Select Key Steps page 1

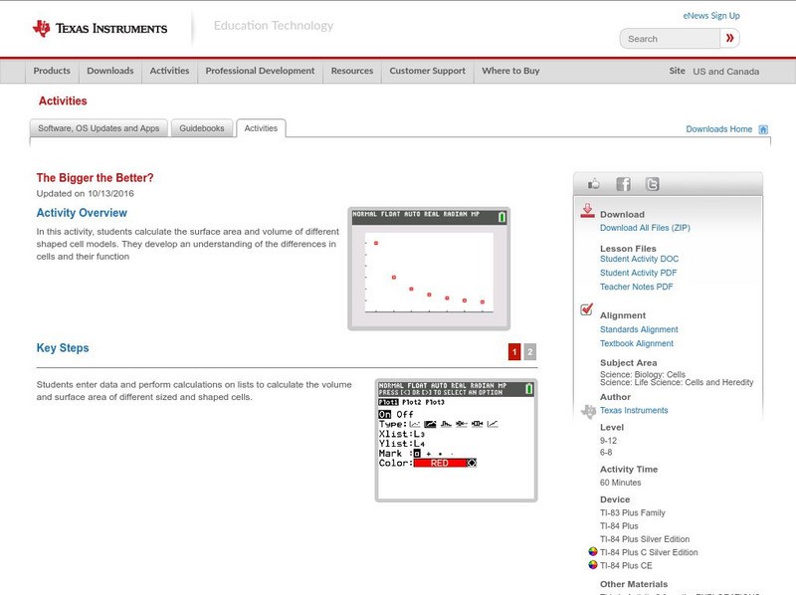pos(514,351)
